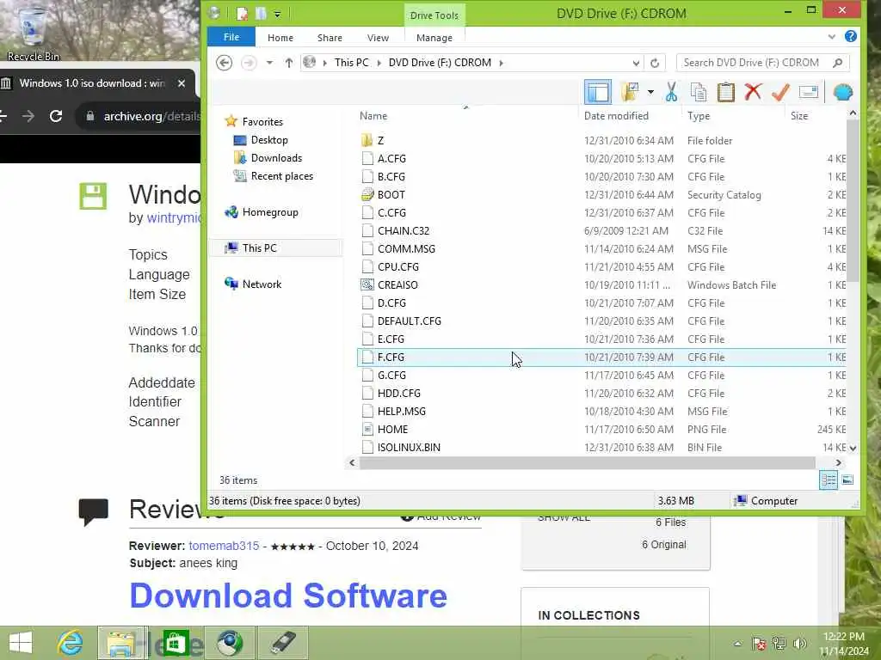Select the DEFAULT.CFG file
Screen dimensions: 881x660
pos(410,321)
